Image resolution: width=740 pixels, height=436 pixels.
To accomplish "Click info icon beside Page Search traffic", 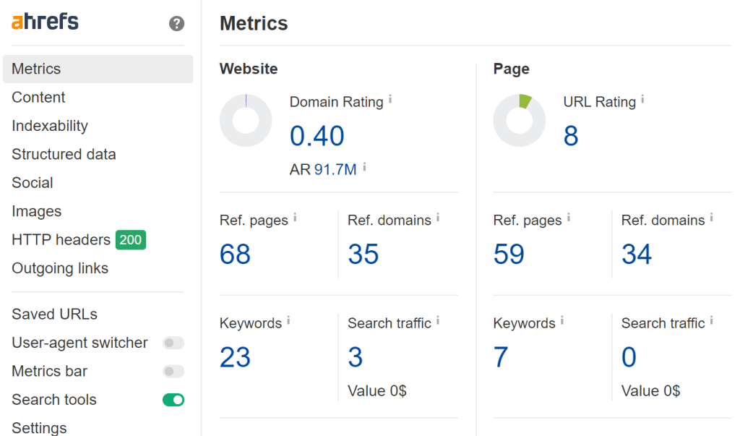I will (711, 321).
